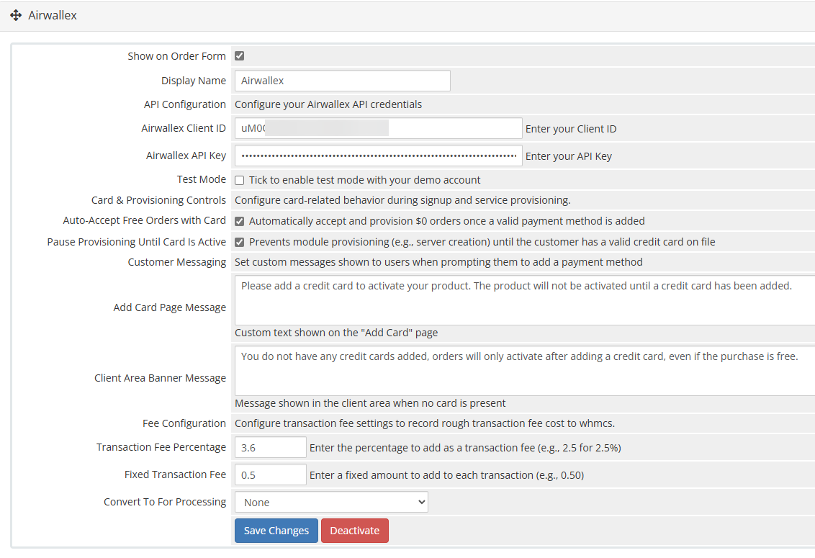Click the Customer Messaging section label
815x558 pixels.
(x=176, y=262)
